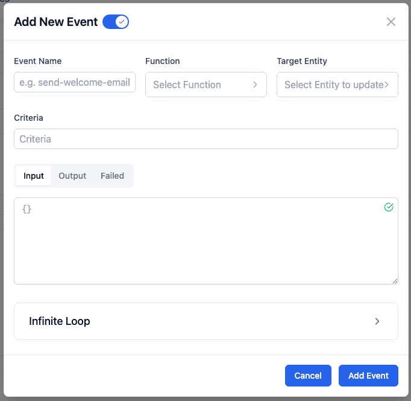This screenshot has width=411, height=401.
Task: Open the Failed tab
Action: pos(112,176)
